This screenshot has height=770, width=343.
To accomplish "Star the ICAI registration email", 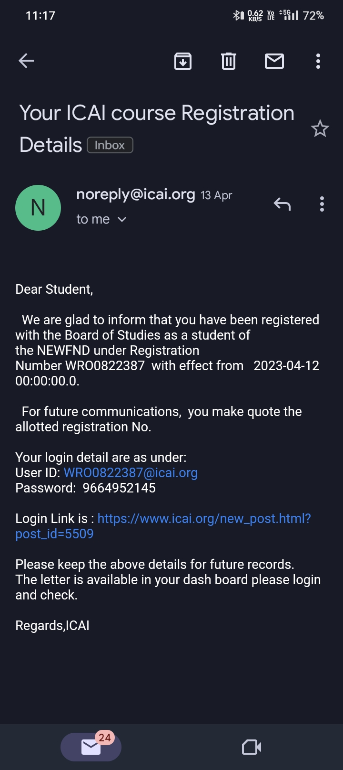I will tap(320, 128).
